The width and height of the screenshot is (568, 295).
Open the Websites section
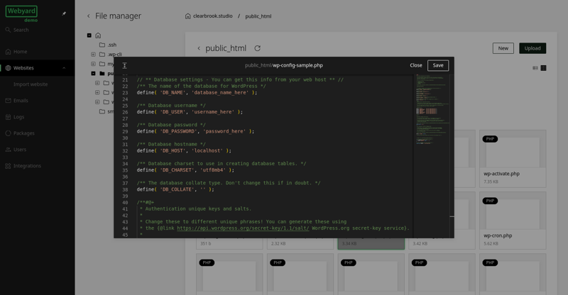tap(38, 68)
